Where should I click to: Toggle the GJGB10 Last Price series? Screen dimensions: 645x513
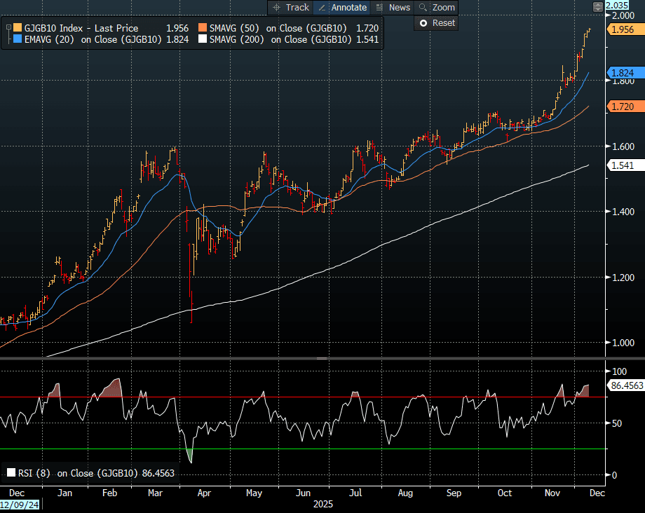pyautogui.click(x=18, y=28)
